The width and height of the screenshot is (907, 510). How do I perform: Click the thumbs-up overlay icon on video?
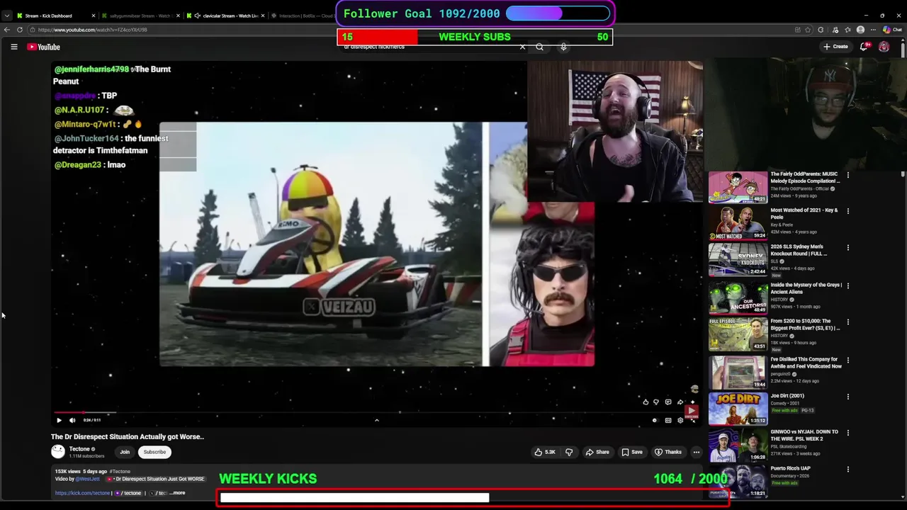[x=646, y=402]
